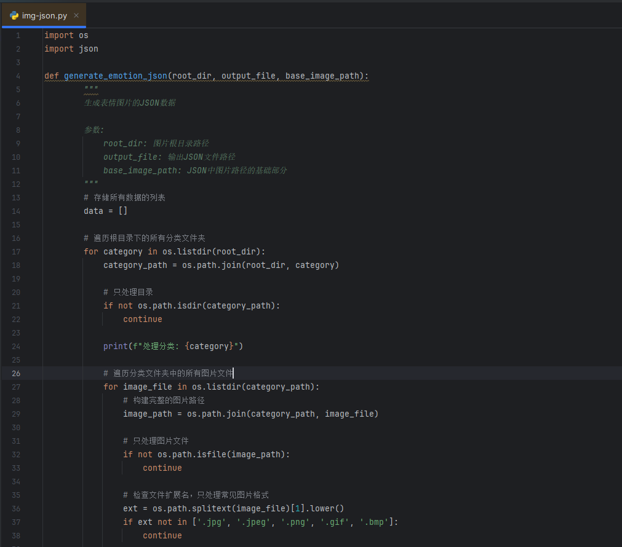Click 'output_file: 输出JSON文件路径' docstring line
622x547 pixels.
(x=169, y=157)
